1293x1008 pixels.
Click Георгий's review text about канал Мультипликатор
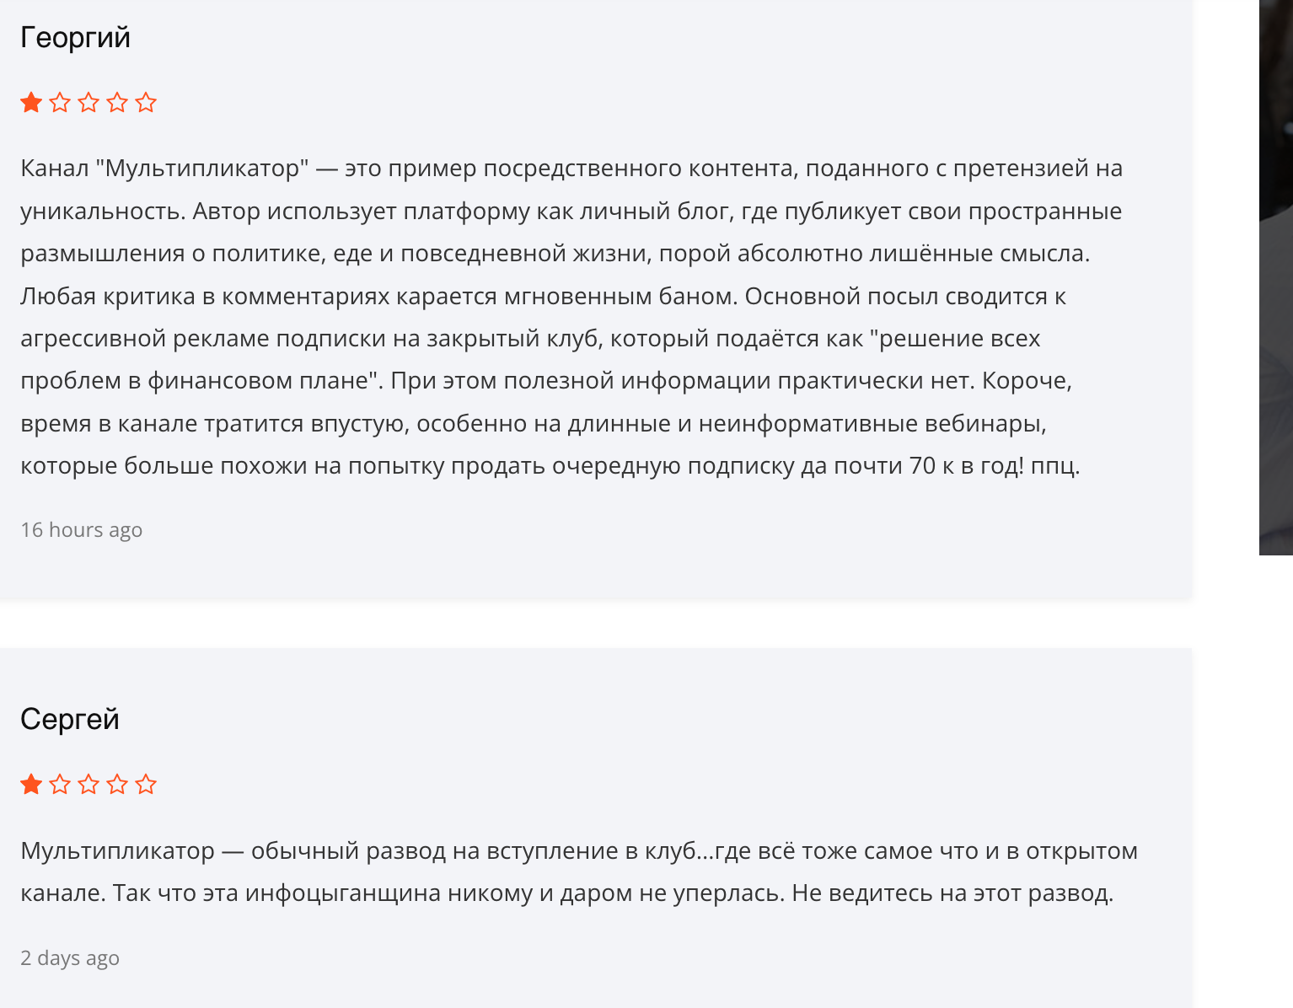click(571, 317)
